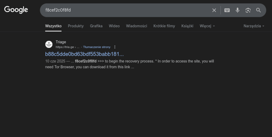Open the three-dot menu for the Triage result

115,47
